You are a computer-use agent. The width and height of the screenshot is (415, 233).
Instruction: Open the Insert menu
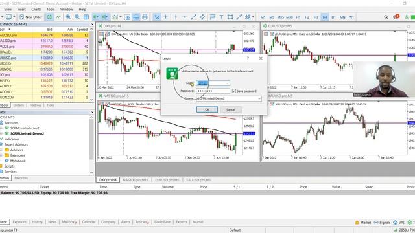pos(21,9)
